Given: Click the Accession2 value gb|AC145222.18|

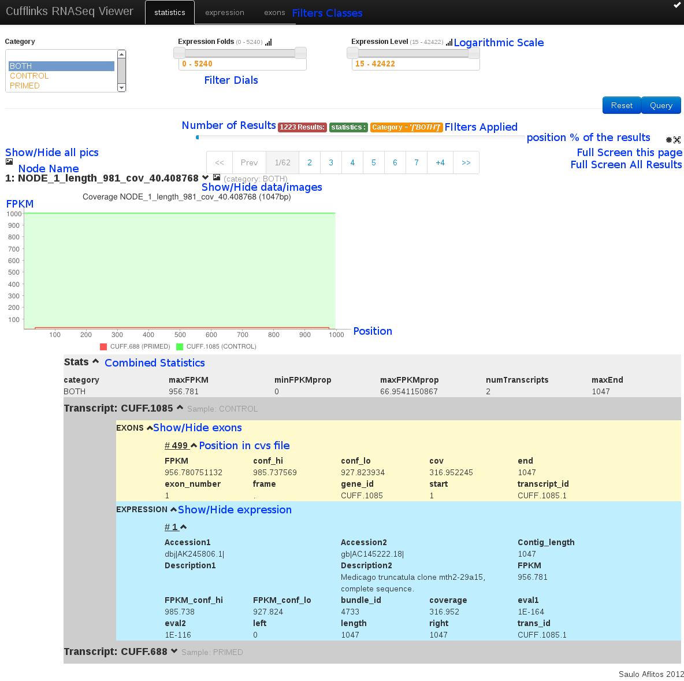Looking at the screenshot, I should (x=372, y=554).
